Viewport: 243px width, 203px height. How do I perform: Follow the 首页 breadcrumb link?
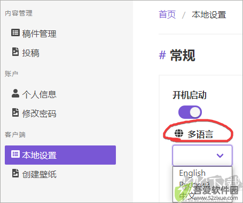pyautogui.click(x=167, y=14)
